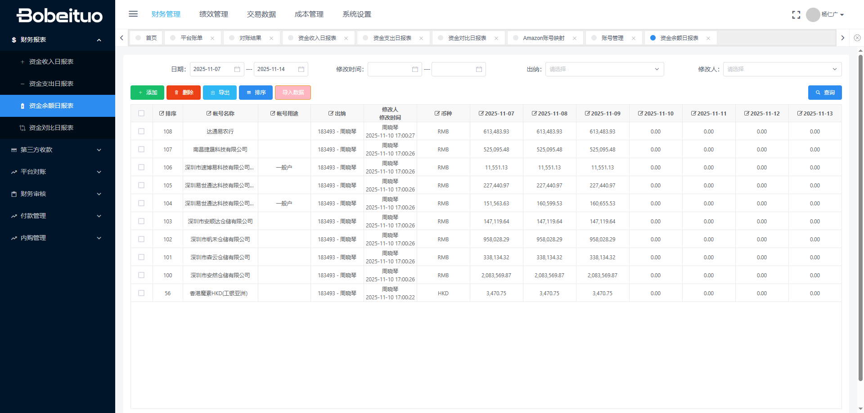
Task: Click the green 添加 button
Action: pos(147,93)
